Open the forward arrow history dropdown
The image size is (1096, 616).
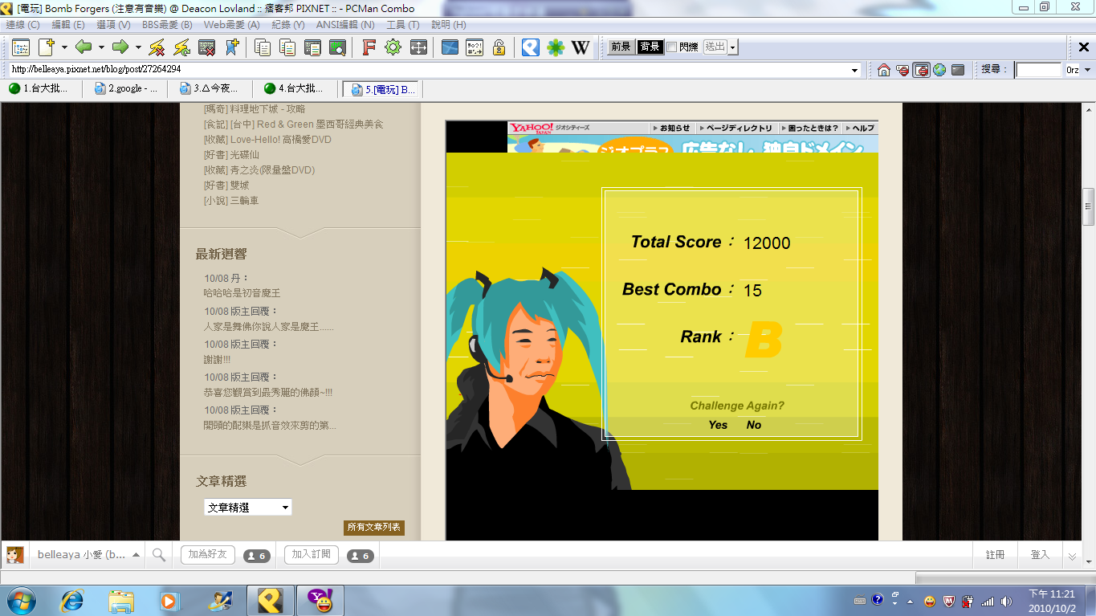pos(138,47)
